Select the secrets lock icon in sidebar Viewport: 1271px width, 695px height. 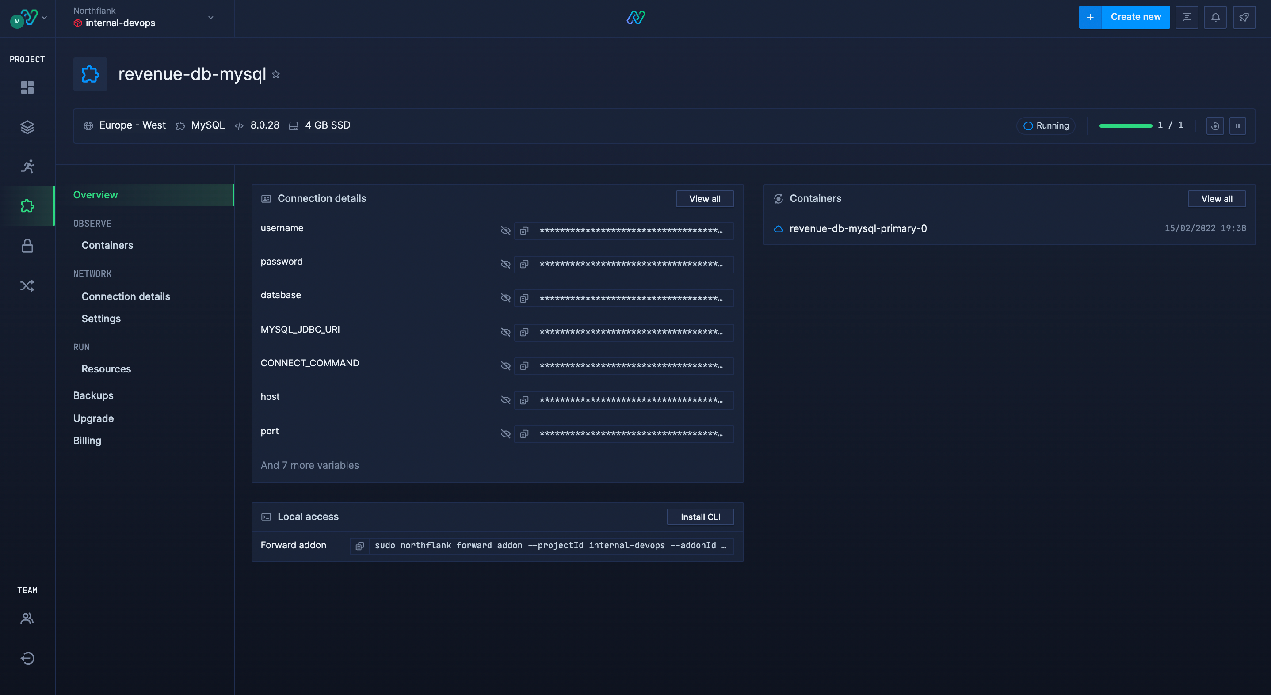pos(27,246)
